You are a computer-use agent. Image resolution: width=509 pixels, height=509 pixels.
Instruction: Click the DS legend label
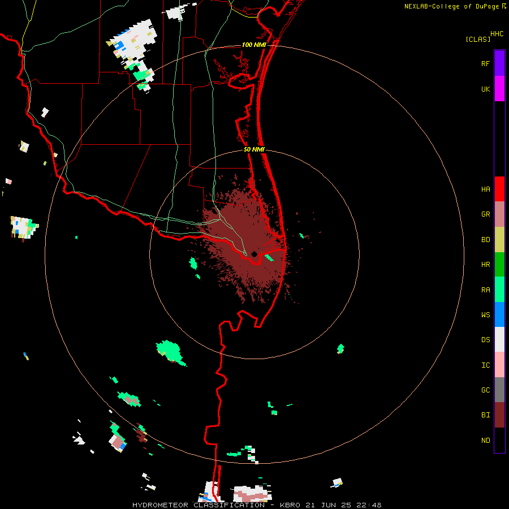(x=485, y=339)
